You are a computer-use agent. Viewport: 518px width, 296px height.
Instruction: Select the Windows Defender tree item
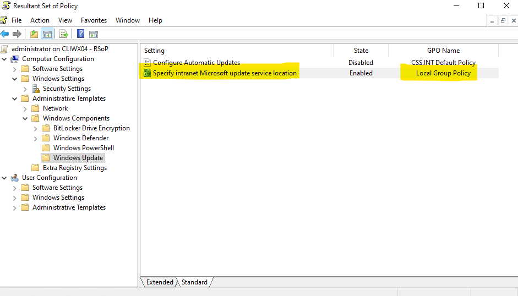(x=81, y=138)
